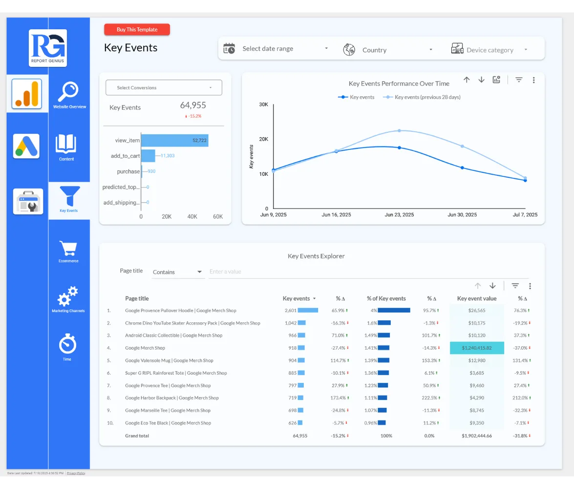Click Google Provence Pullover Hoodie row title
Viewport: 574px width, 481px height.
(x=180, y=311)
